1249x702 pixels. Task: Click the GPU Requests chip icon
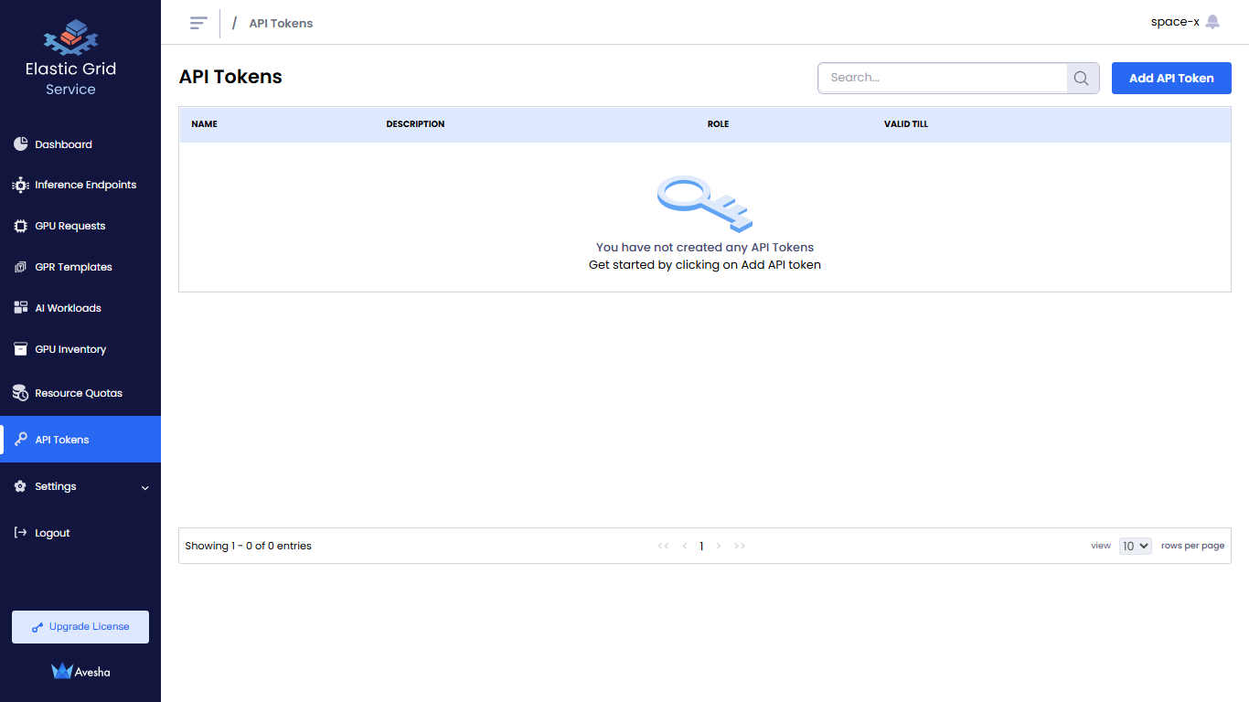click(20, 226)
